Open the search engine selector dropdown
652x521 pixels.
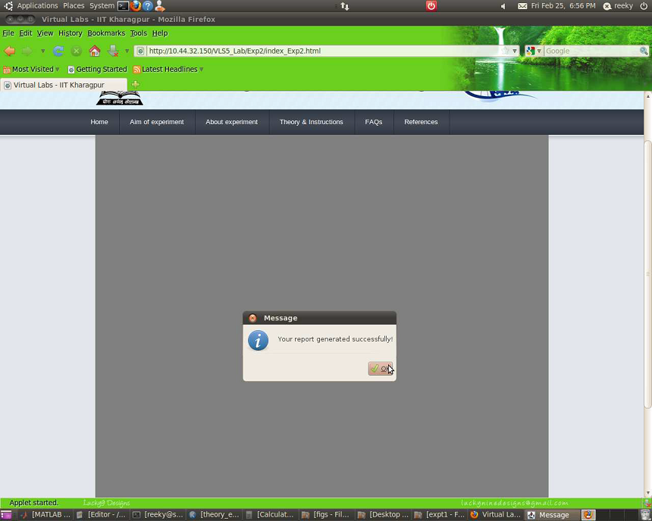click(534, 51)
